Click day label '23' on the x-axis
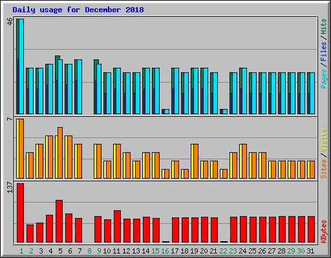 click(x=233, y=251)
